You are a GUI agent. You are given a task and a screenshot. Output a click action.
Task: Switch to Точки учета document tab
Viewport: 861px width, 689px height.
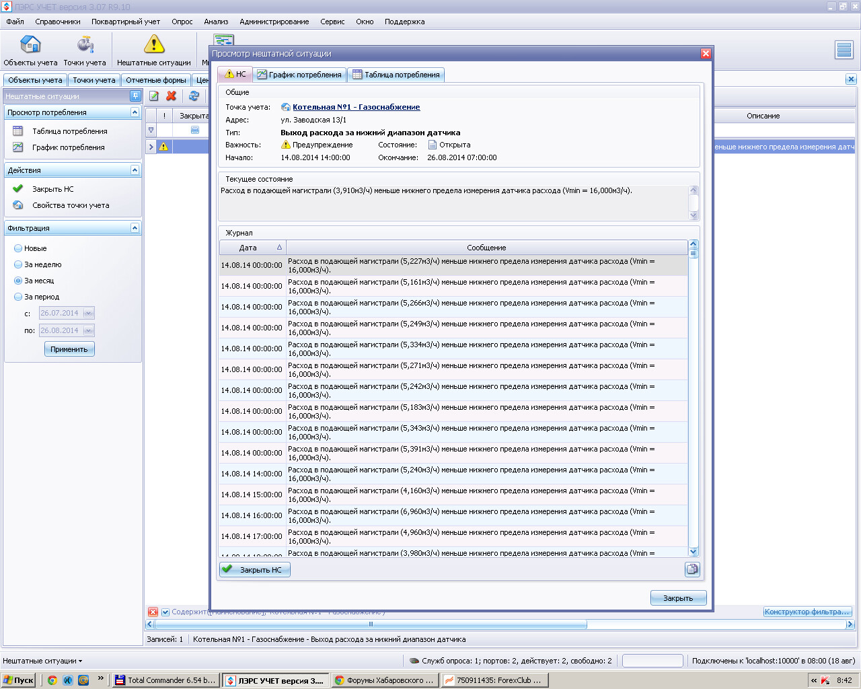94,80
